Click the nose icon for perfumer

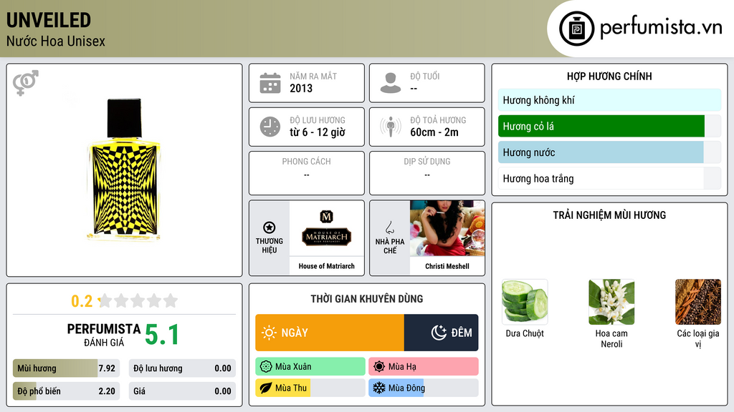point(389,227)
